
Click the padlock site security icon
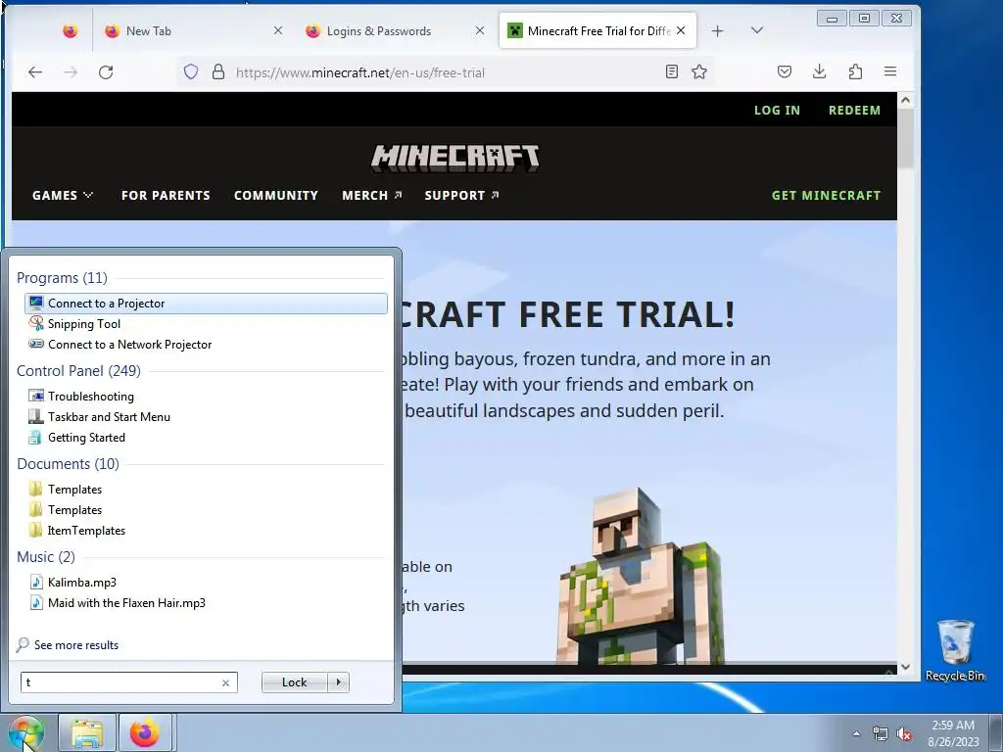pyautogui.click(x=218, y=71)
